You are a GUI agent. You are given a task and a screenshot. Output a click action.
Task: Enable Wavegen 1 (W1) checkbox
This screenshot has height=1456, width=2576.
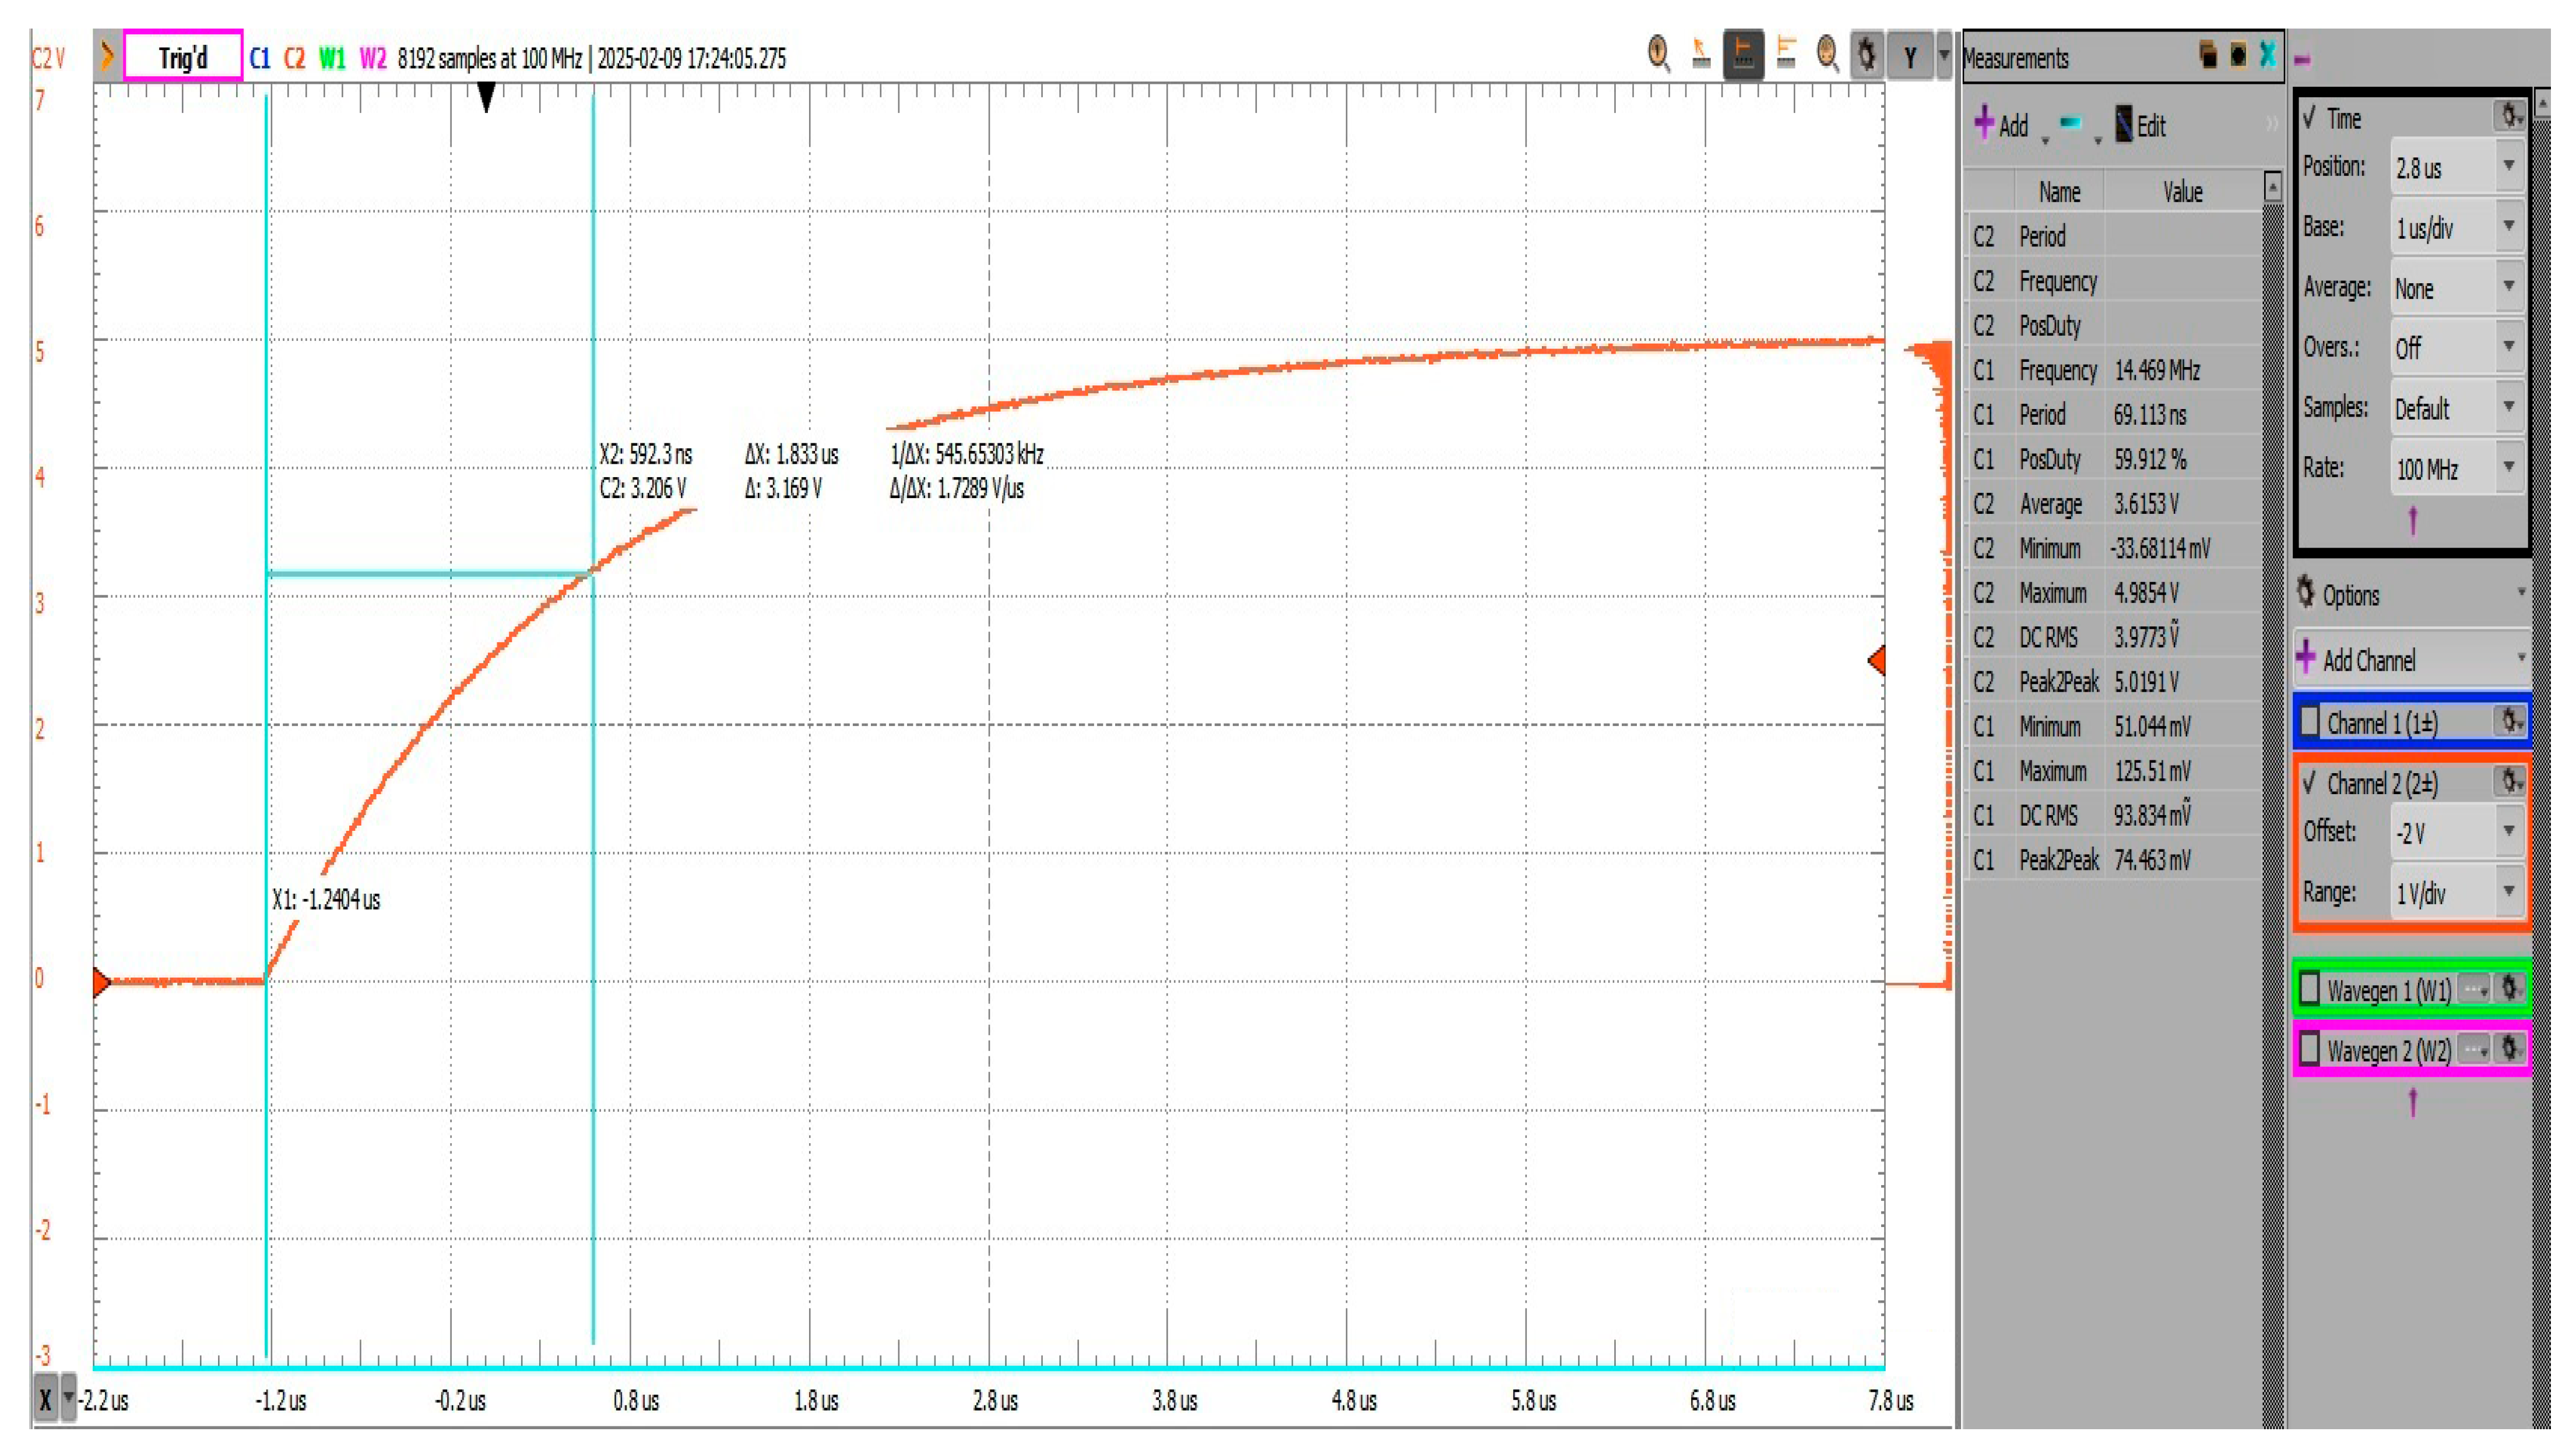pyautogui.click(x=2310, y=989)
